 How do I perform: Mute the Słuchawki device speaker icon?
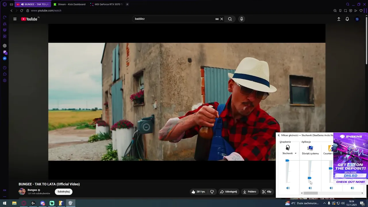point(288,188)
